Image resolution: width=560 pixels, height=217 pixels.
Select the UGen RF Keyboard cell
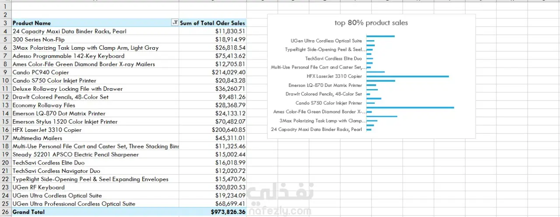(95, 187)
